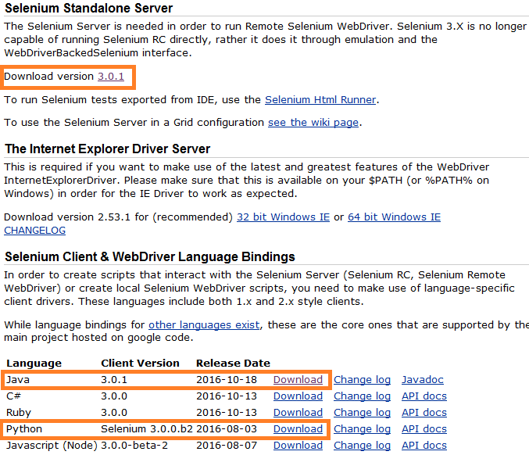Click Download in the Java row
This screenshot has height=455, width=529.
click(298, 380)
